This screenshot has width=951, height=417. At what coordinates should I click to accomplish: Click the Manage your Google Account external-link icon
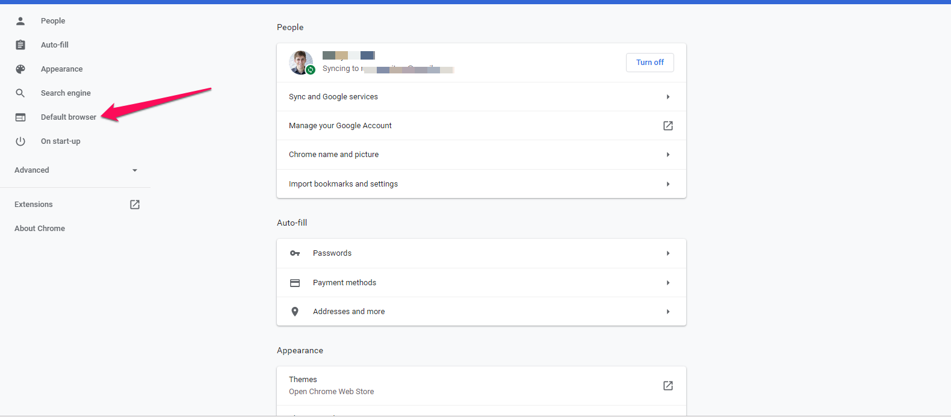668,126
